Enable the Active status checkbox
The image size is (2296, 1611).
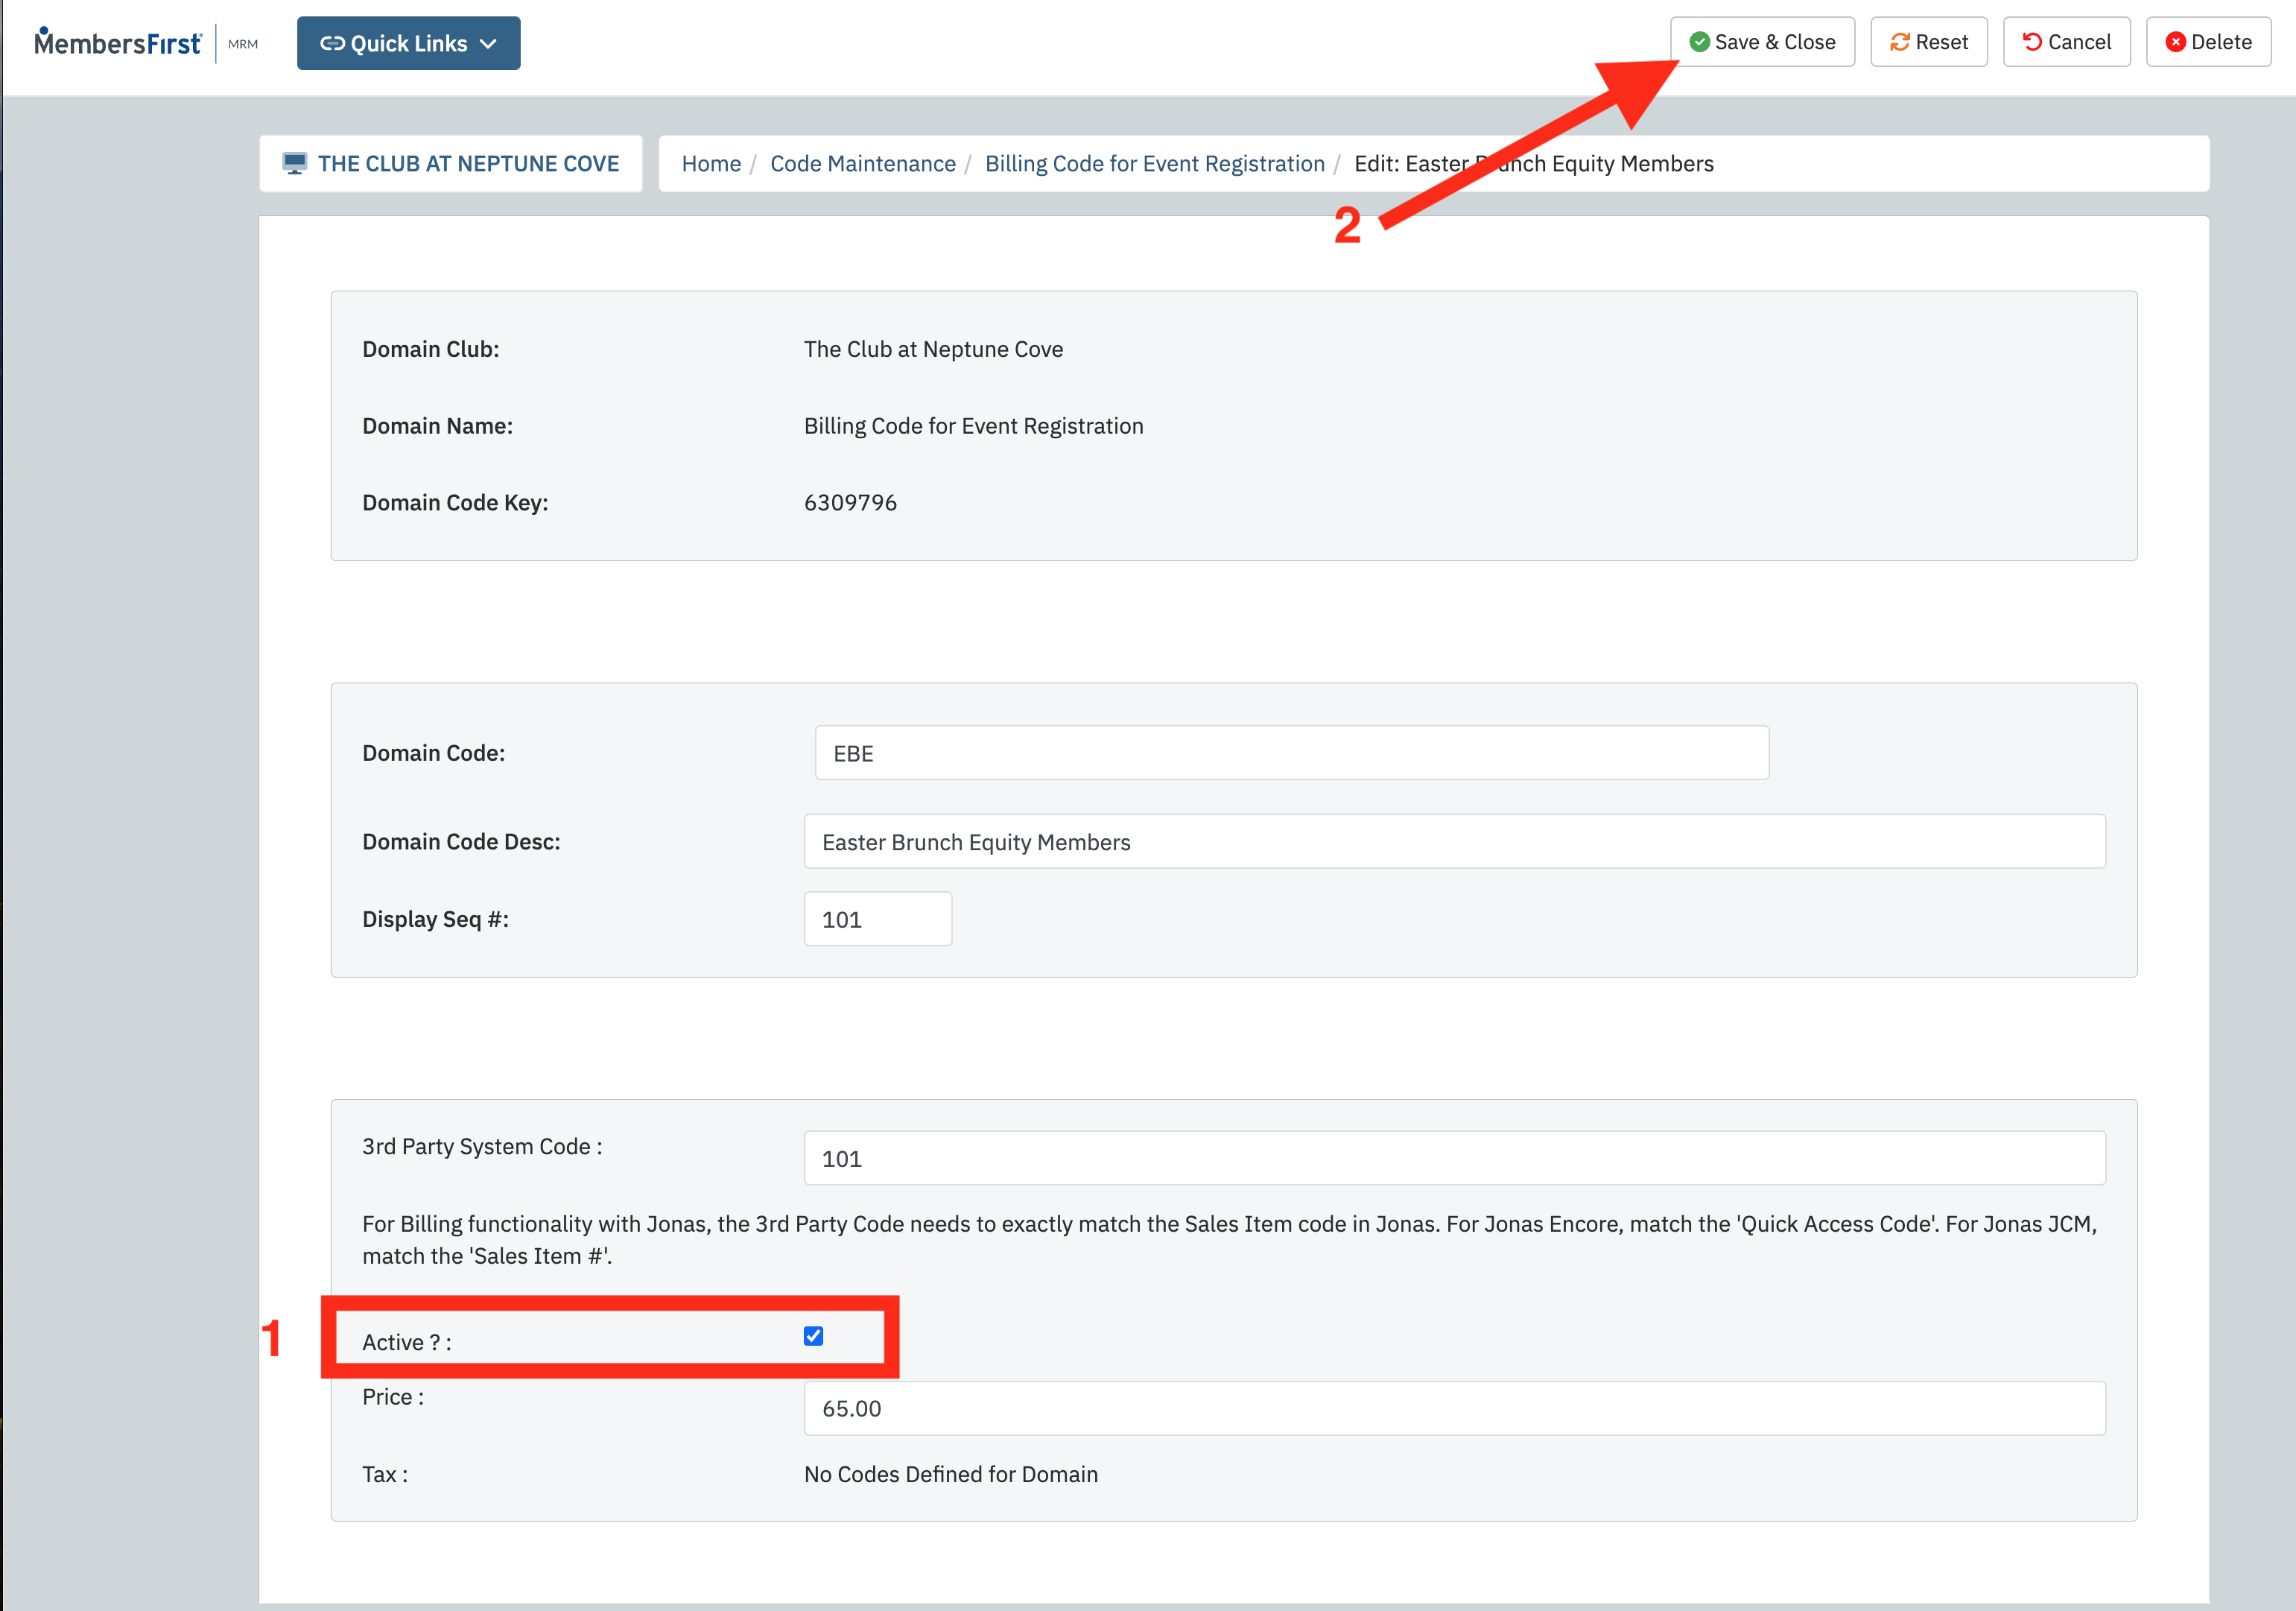pyautogui.click(x=811, y=1337)
